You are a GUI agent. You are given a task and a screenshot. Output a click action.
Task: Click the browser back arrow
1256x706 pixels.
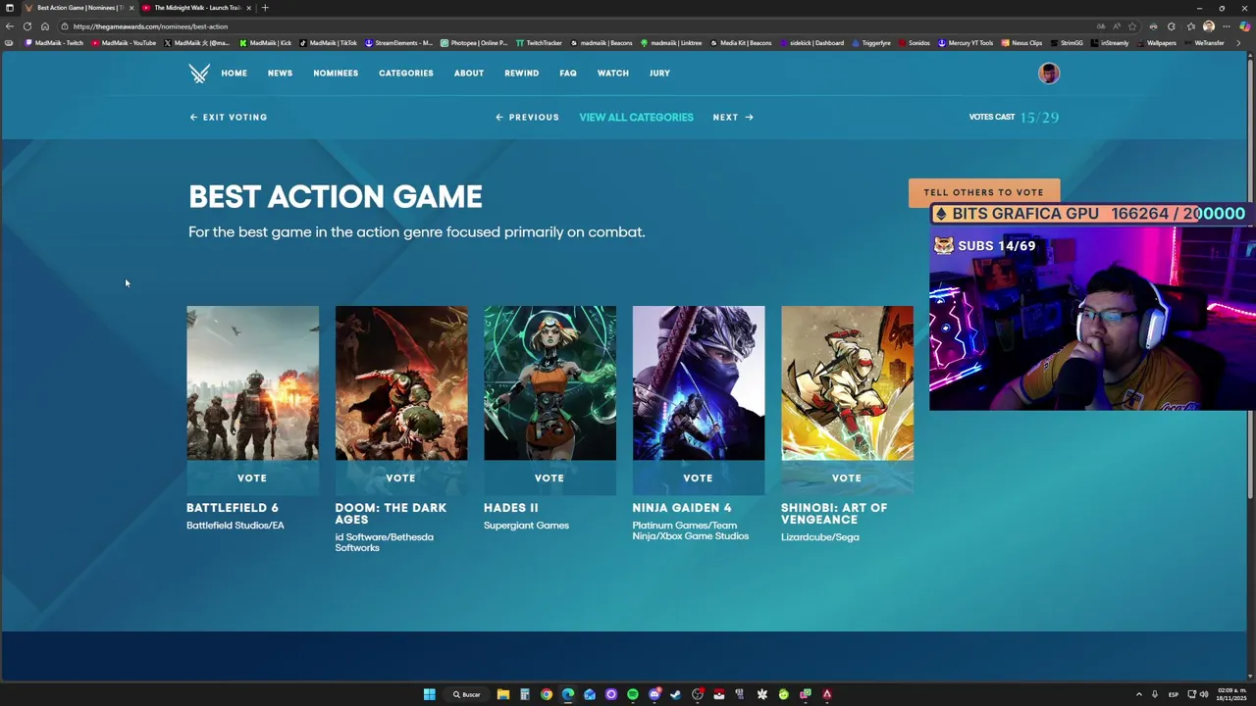coord(10,26)
